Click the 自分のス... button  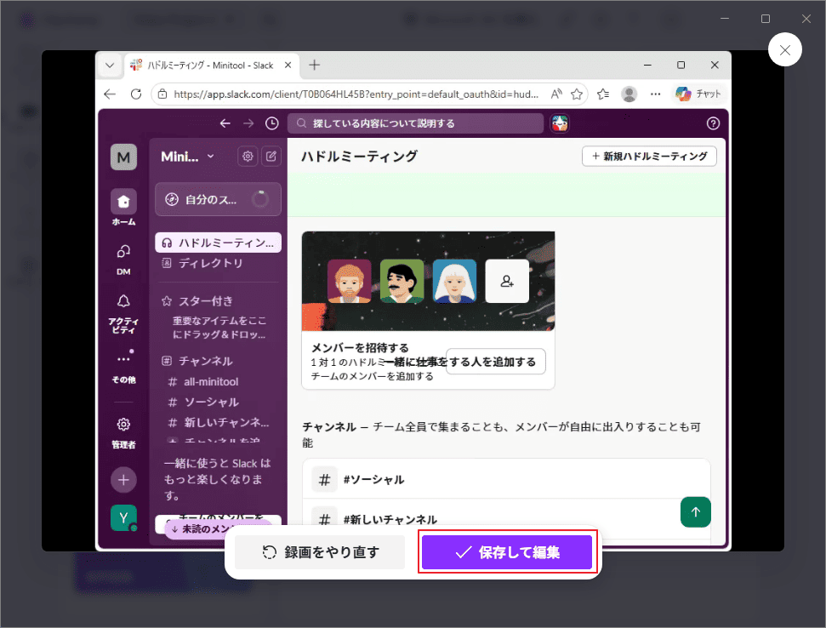pos(218,199)
